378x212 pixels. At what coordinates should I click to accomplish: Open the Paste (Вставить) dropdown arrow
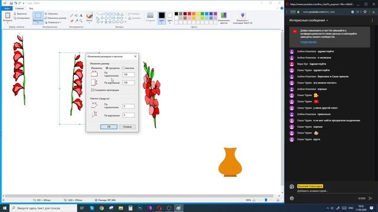pyautogui.click(x=8, y=23)
